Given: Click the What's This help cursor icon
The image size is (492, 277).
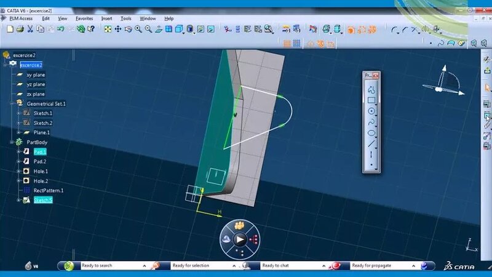Looking at the screenshot, I should tap(91, 29).
